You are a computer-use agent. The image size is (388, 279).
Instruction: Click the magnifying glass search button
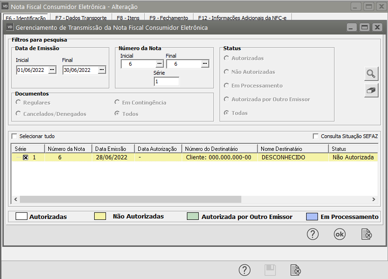point(371,74)
